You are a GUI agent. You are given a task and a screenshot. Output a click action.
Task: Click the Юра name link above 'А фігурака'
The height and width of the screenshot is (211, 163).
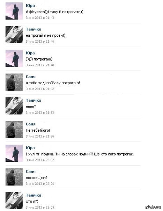point(30,6)
